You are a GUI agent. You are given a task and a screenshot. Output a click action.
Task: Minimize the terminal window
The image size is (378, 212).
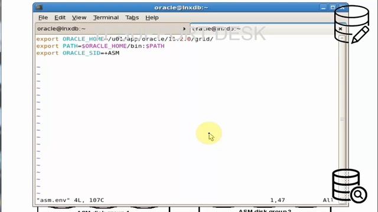click(x=323, y=8)
